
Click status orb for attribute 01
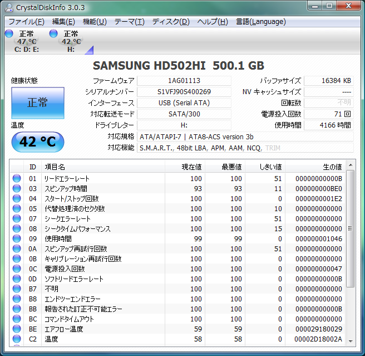click(17, 178)
